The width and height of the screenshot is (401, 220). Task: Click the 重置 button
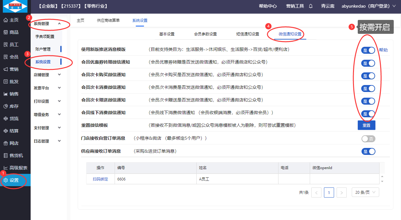coord(366,125)
